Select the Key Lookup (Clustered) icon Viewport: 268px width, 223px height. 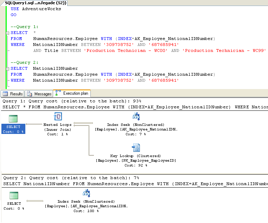[136, 148]
